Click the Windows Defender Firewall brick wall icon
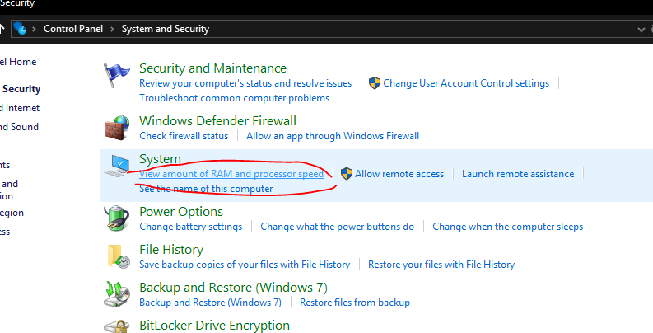653x333 pixels. pos(117,128)
